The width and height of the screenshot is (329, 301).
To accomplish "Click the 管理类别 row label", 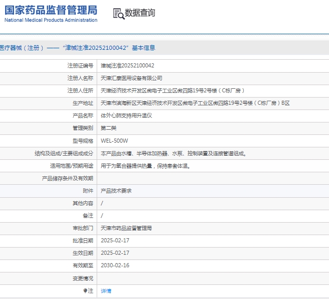I will tap(83, 128).
